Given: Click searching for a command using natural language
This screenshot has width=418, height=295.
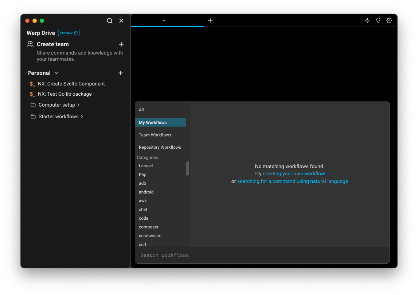Looking at the screenshot, I should (x=293, y=181).
